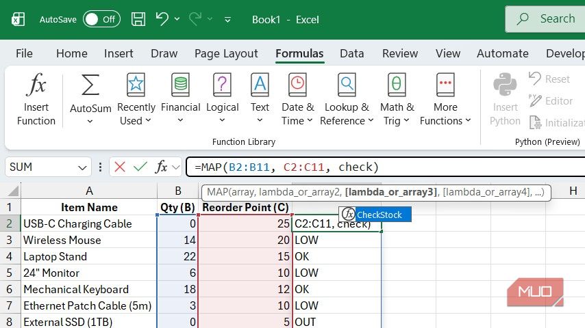Image resolution: width=585 pixels, height=328 pixels.
Task: Select the Wireless Mouse cell
Action: point(89,240)
